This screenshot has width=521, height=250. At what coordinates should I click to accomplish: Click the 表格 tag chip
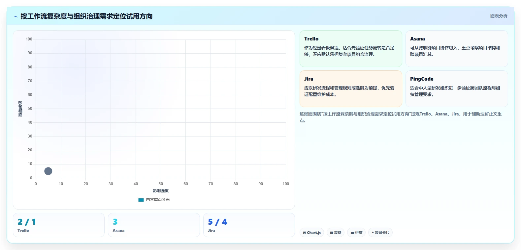[336, 233]
